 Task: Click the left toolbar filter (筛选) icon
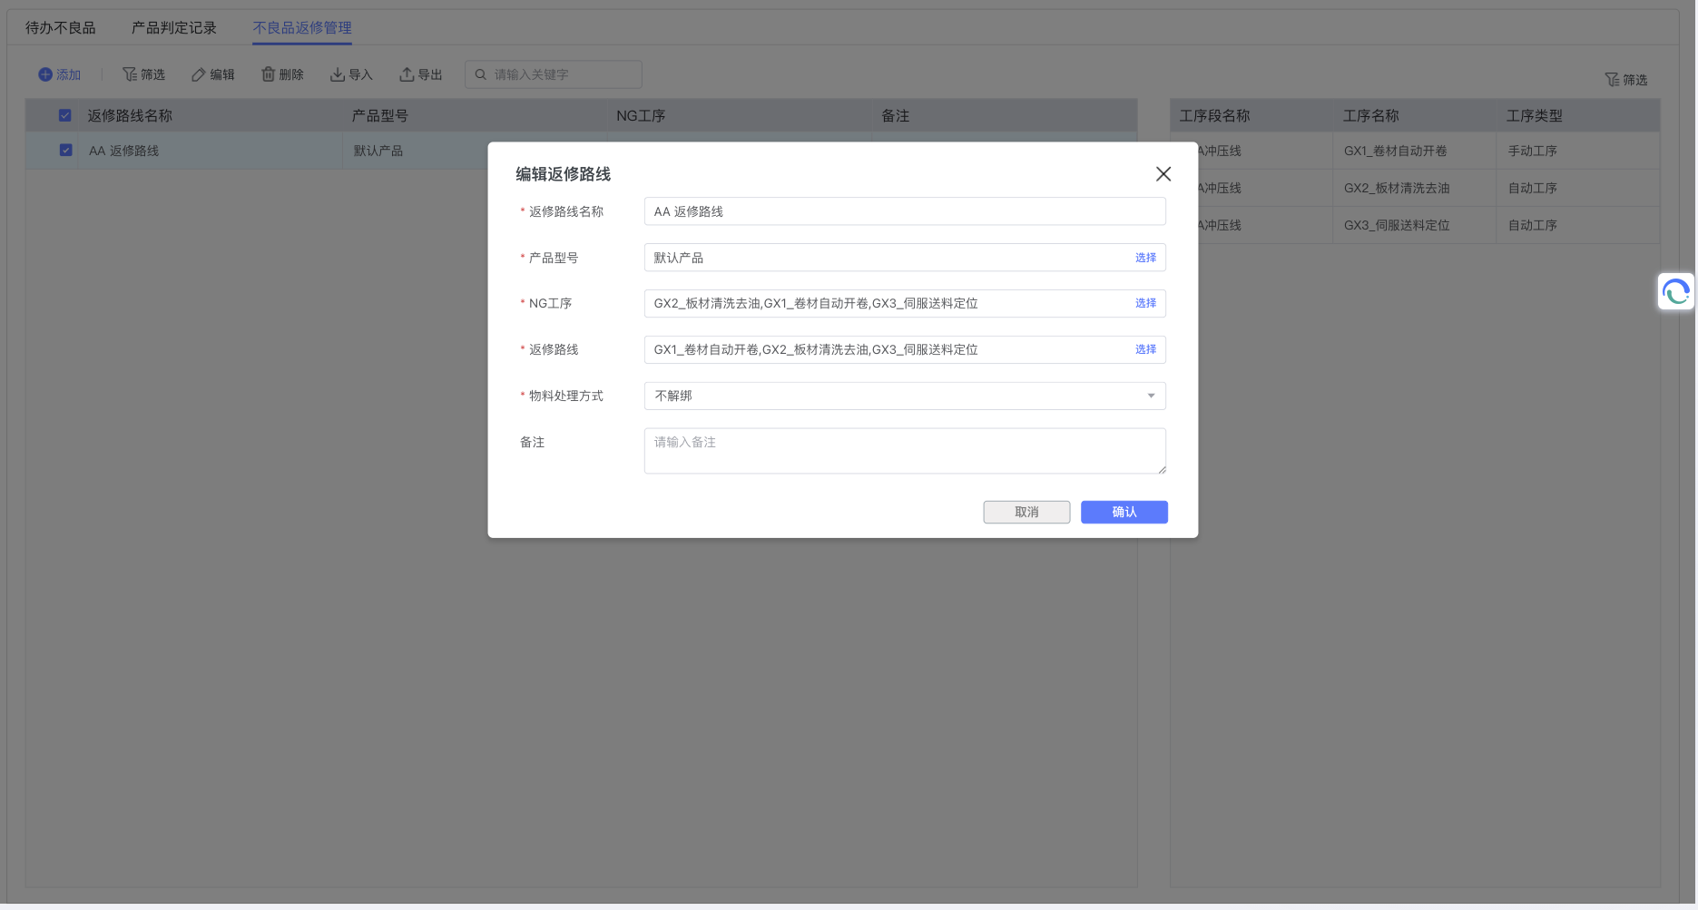(130, 74)
